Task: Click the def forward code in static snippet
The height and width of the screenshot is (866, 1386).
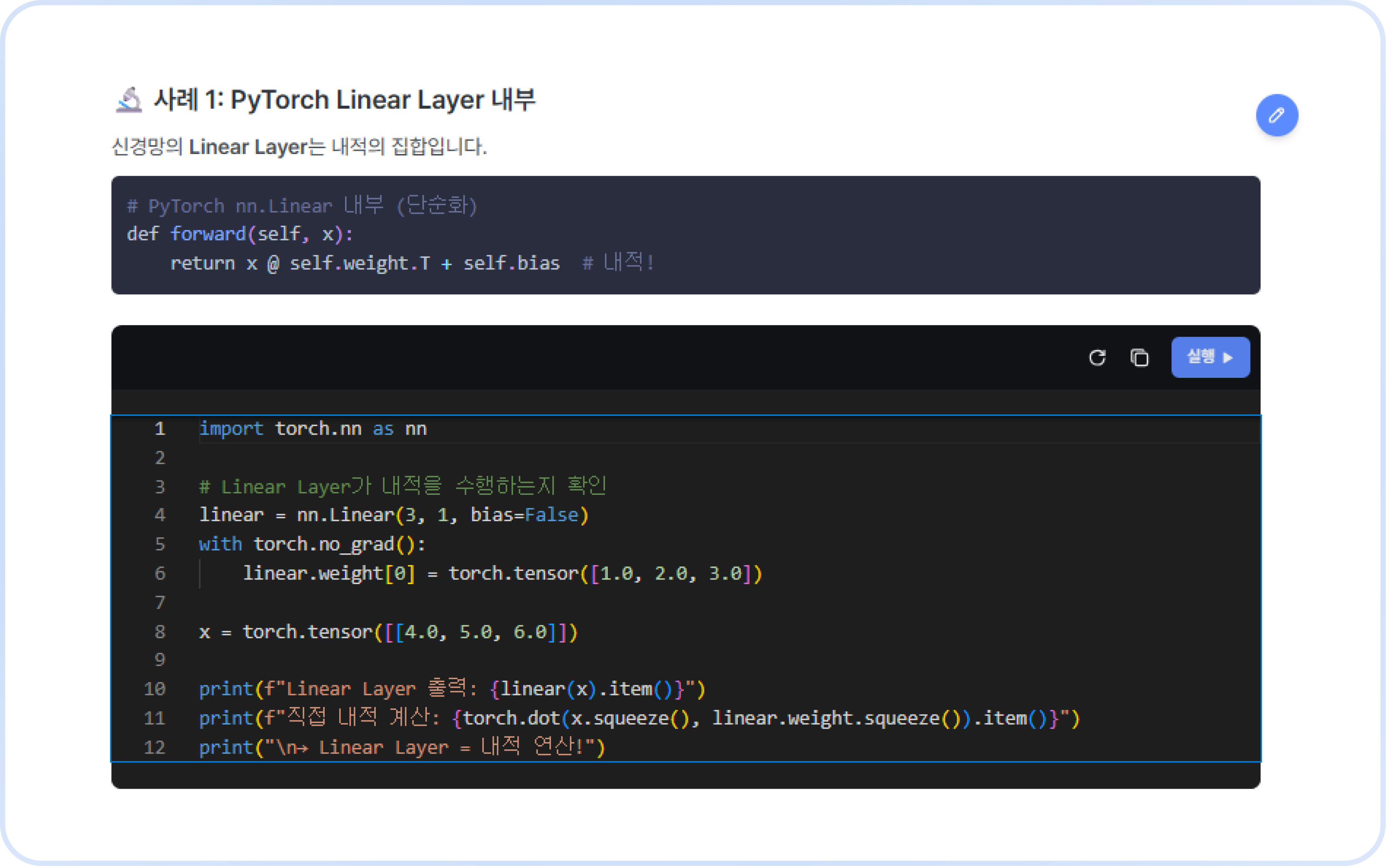Action: pos(240,234)
